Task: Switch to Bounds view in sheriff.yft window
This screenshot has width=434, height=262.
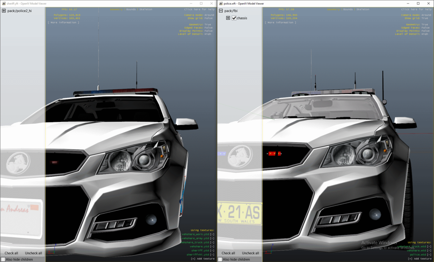Action: (x=131, y=9)
